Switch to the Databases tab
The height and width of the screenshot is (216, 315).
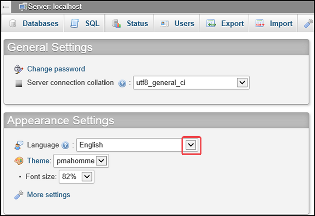coord(40,24)
